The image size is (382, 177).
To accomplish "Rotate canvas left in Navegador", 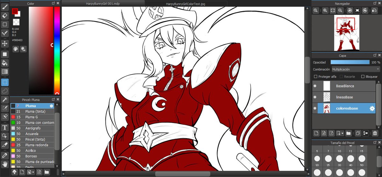I will pyautogui.click(x=350, y=11).
